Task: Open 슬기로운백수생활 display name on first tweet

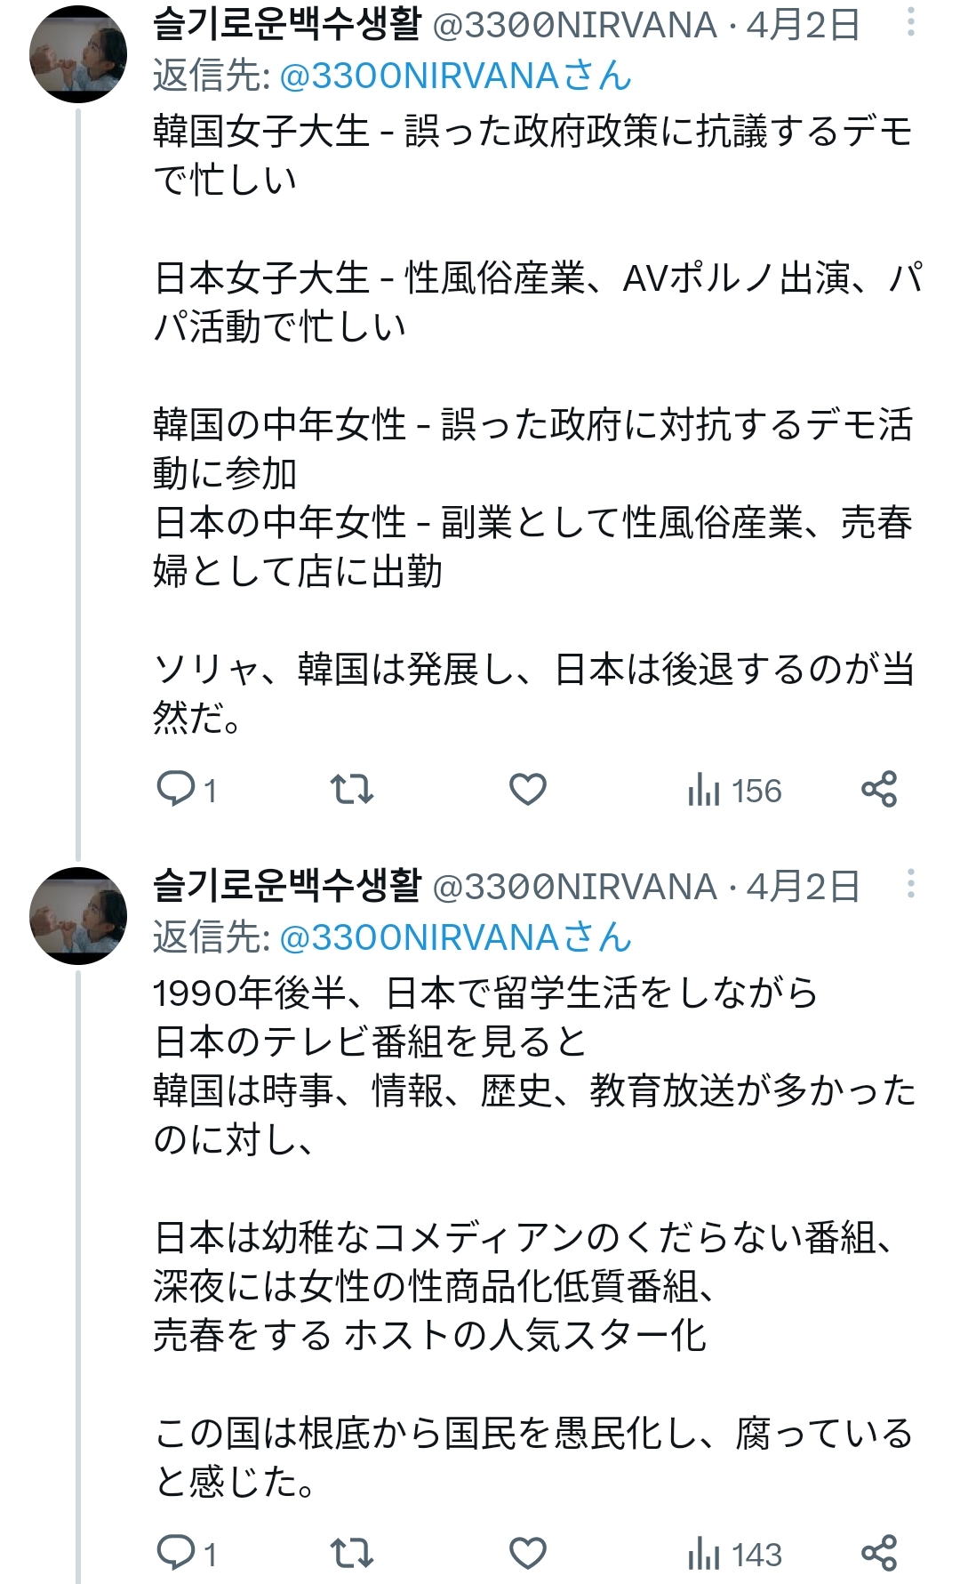Action: coord(287,24)
